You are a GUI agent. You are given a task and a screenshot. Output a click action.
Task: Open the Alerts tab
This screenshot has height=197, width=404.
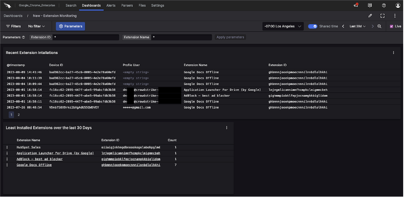pos(111,5)
